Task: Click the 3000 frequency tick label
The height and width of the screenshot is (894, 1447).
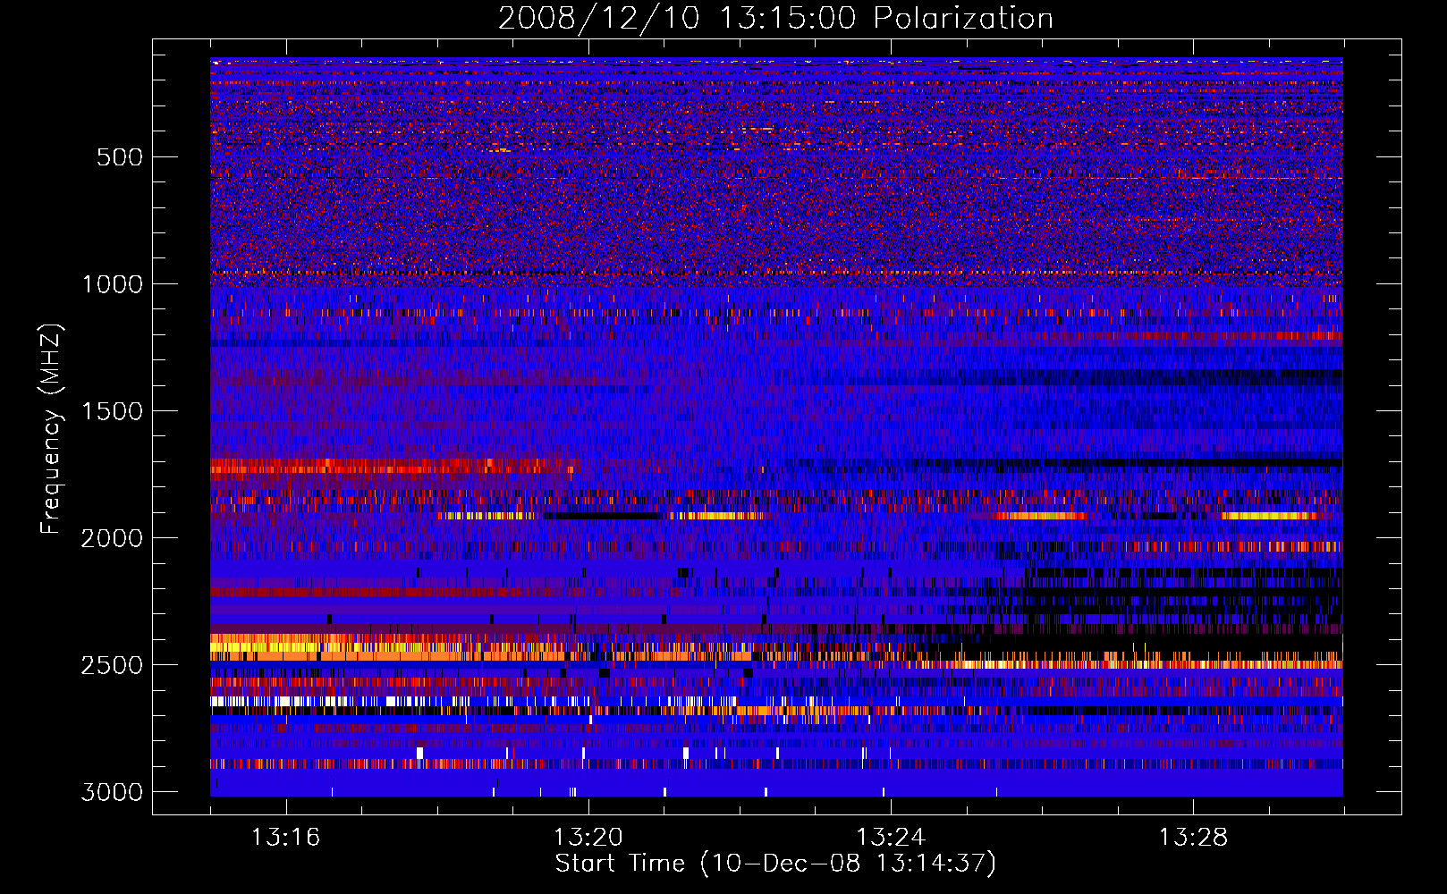Action: 112,792
